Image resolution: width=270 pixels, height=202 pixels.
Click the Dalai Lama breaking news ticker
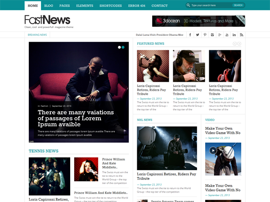[159, 35]
